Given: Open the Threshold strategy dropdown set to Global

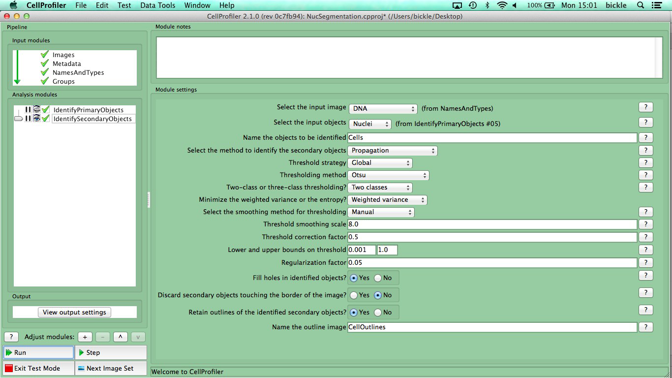Looking at the screenshot, I should point(380,163).
